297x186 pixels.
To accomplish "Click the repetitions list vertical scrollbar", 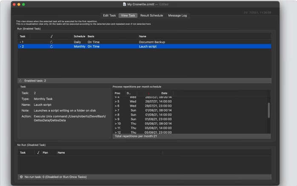I will (268, 110).
